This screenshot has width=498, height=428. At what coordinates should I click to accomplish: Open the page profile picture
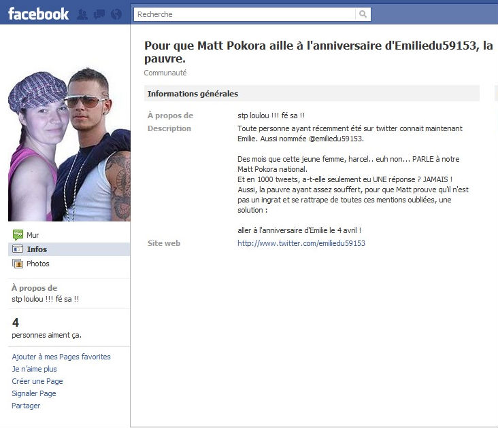pyautogui.click(x=69, y=145)
